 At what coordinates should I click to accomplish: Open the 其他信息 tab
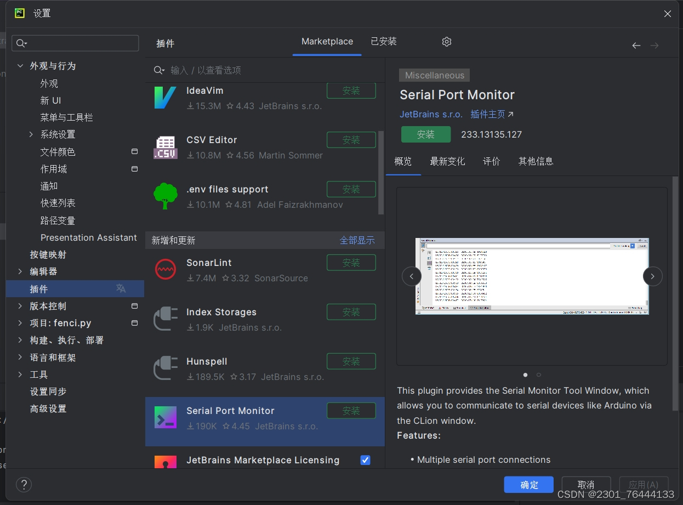click(x=536, y=161)
